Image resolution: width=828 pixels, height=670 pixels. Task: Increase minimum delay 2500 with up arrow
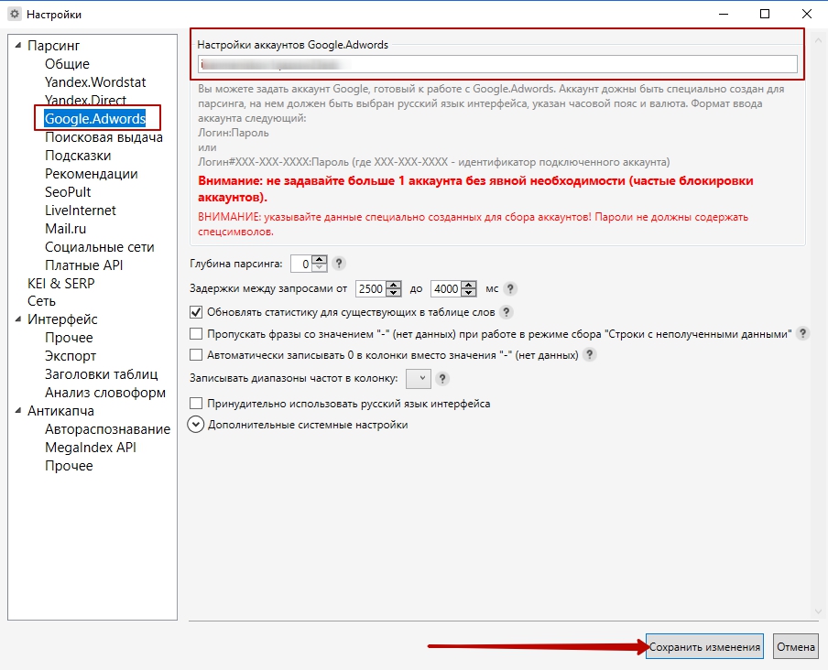394,285
